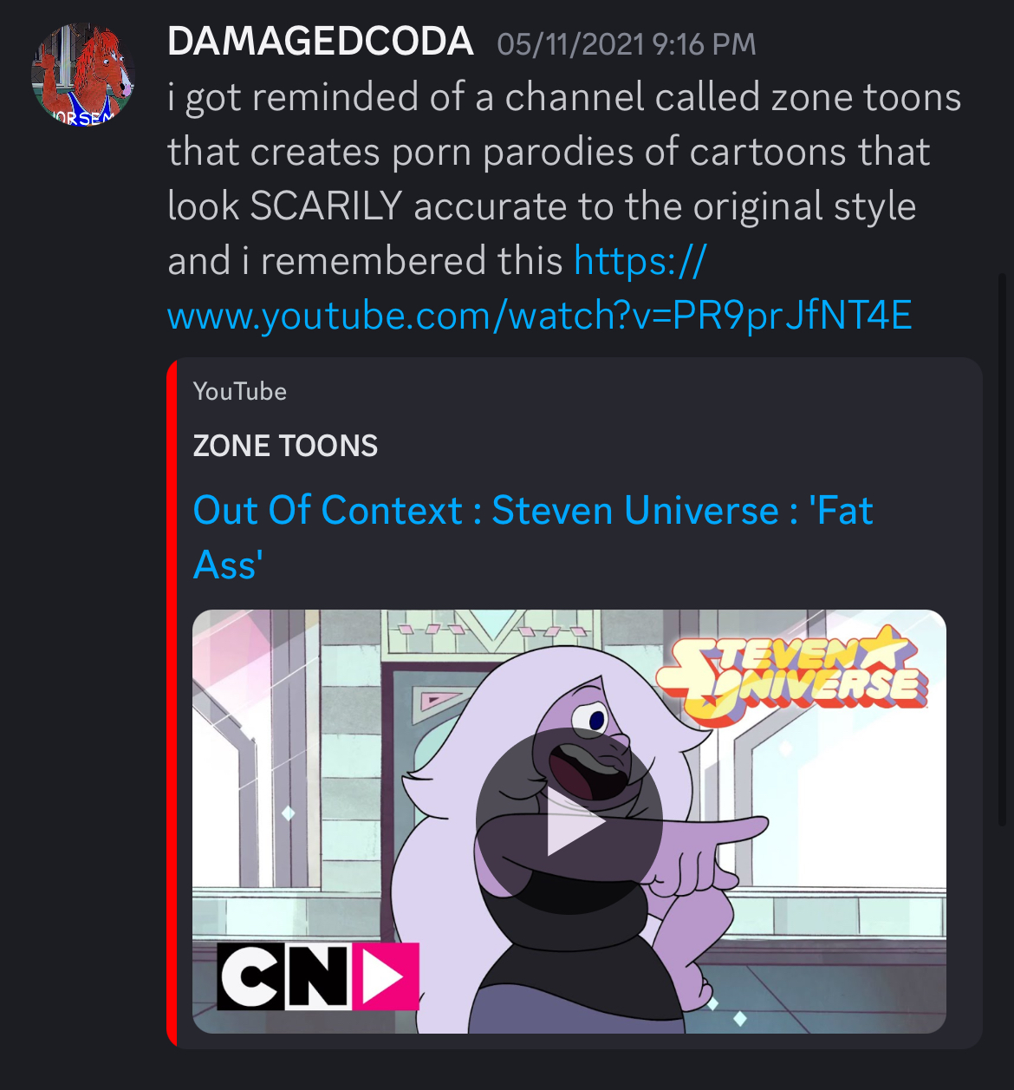Click the red accent bar of the embed
The image size is (1014, 1090).
(x=172, y=703)
